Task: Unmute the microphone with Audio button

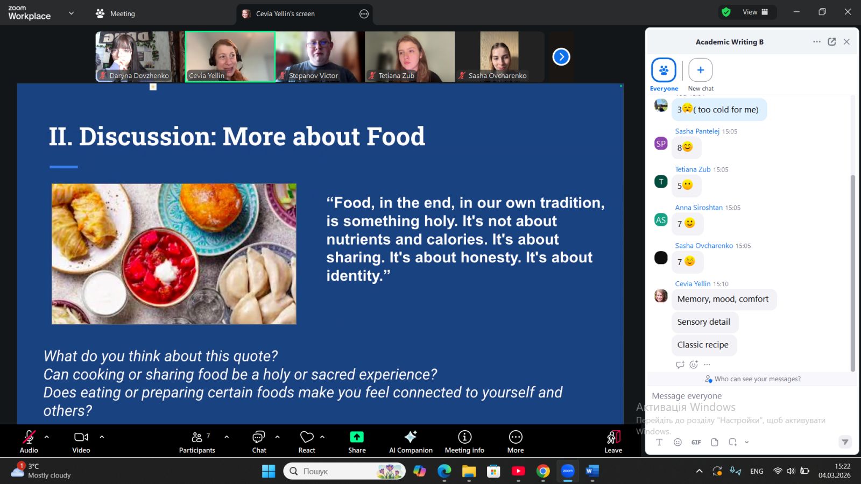Action: click(29, 437)
